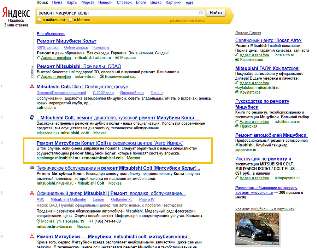Image resolution: width=318 pixels, height=248 pixels.
Task: Click the Mitsubishi favicon beside the Official dealer result
Action: [x=32, y=193]
